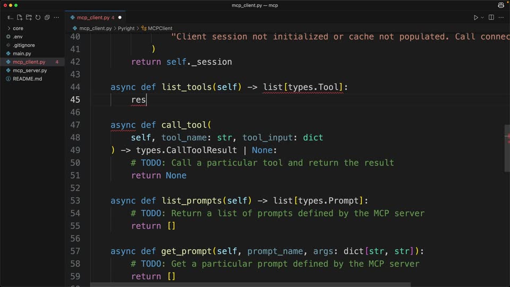Click 'types.Tool' in list_tools signature
The image size is (510, 287).
tap(313, 87)
